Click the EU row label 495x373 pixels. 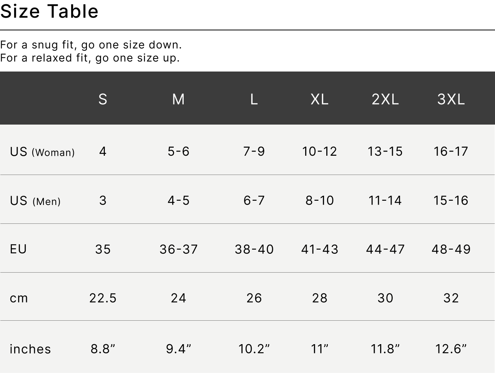coord(18,249)
